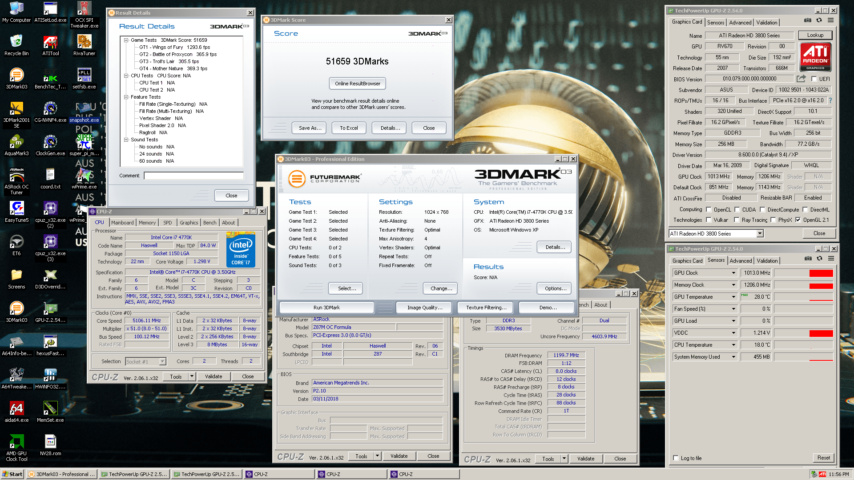Open Memory Clock sensor dropdown
The image size is (854, 480).
pyautogui.click(x=733, y=285)
